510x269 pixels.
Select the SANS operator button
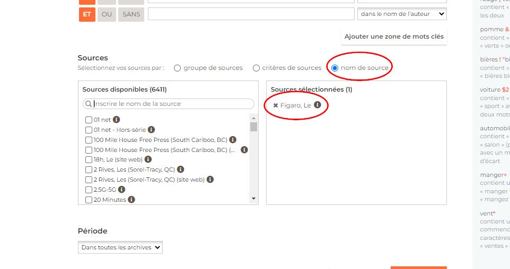tap(131, 14)
